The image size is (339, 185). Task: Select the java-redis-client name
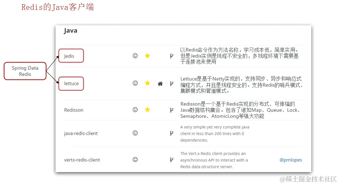pyautogui.click(x=81, y=133)
